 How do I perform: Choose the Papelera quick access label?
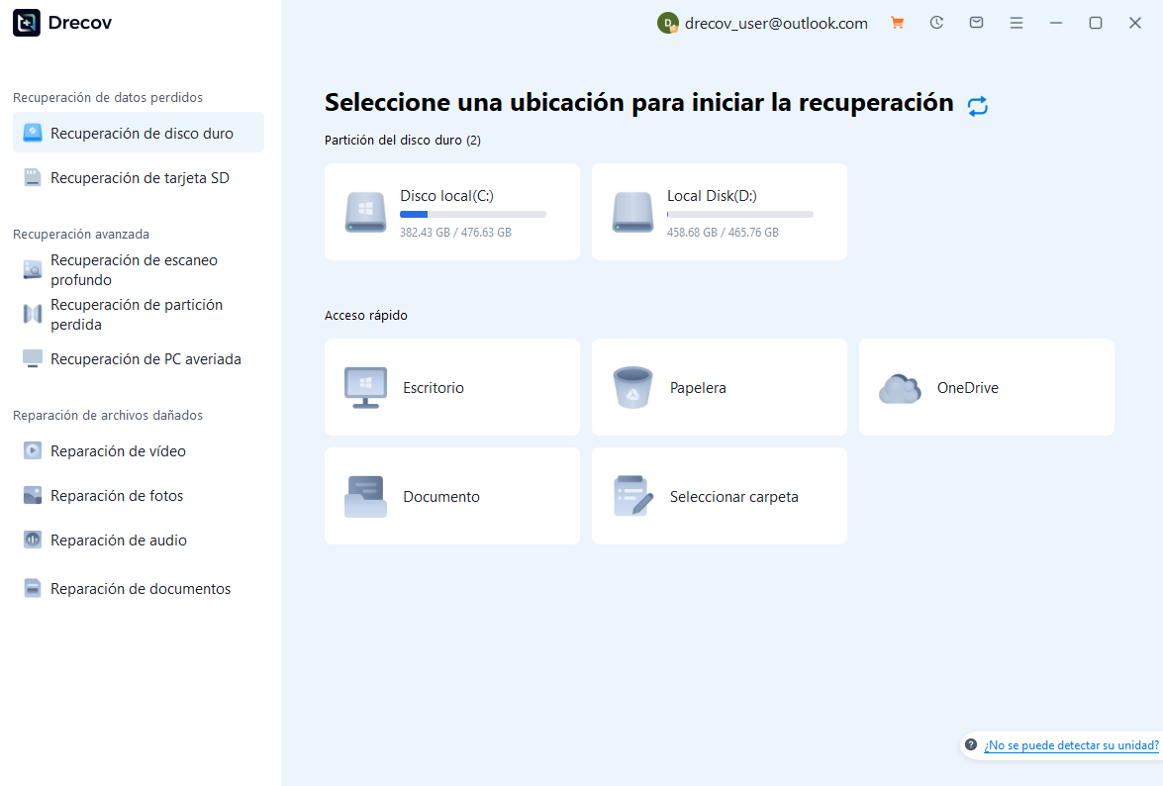698,388
